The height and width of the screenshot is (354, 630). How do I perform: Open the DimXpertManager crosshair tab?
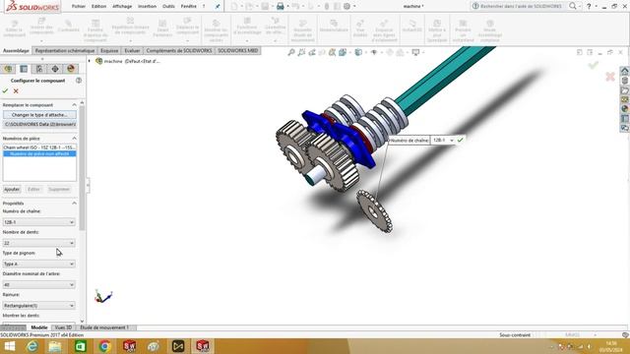tap(55, 69)
